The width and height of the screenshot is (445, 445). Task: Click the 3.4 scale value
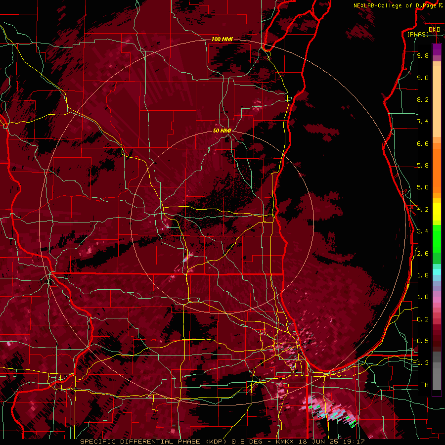point(423,231)
